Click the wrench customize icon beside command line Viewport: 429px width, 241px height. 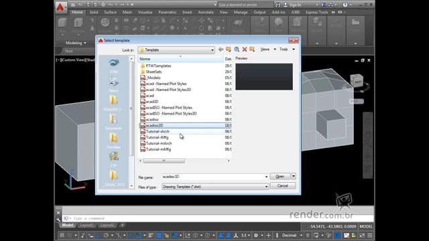coord(58,219)
